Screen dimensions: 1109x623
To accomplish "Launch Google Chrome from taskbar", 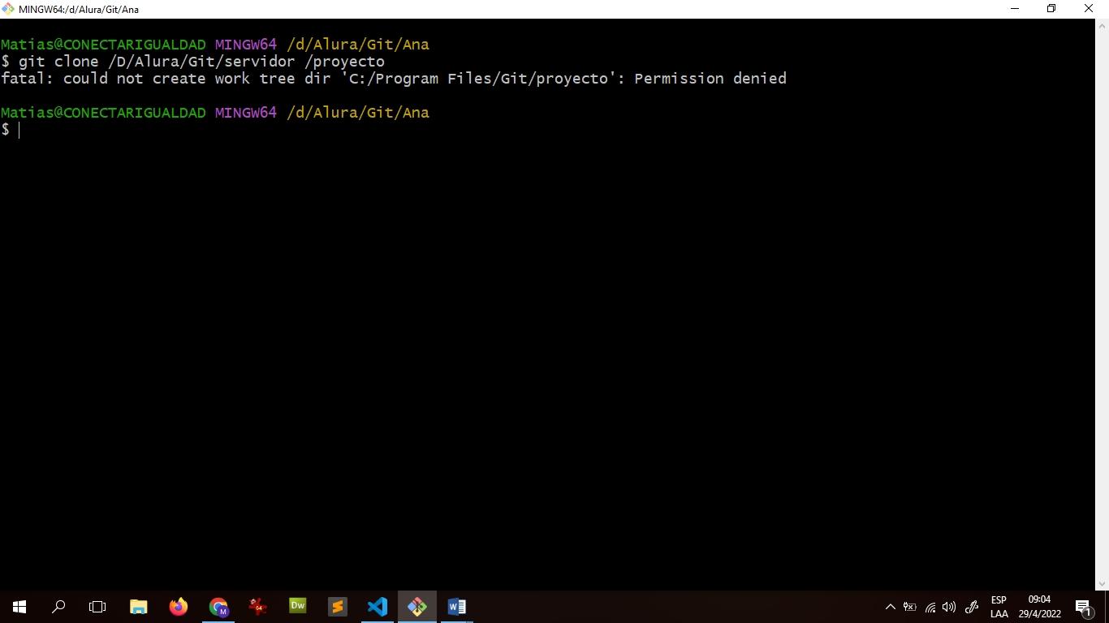I will [x=218, y=606].
